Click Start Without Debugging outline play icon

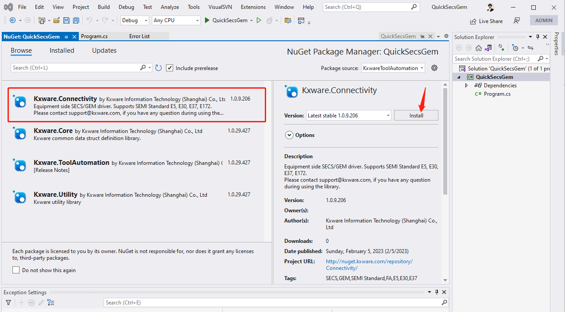click(259, 20)
